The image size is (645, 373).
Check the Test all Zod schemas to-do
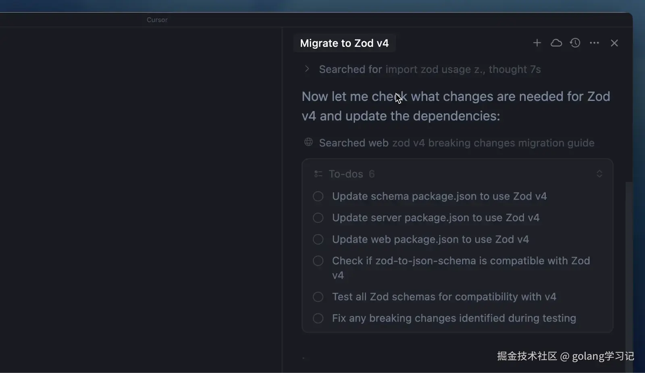point(318,297)
